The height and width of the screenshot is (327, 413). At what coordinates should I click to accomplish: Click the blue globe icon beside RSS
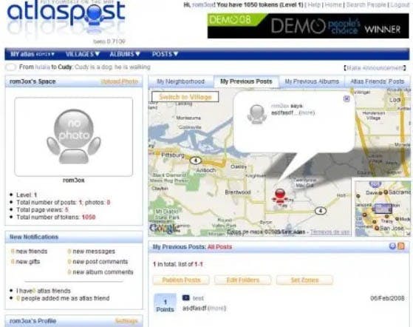392,246
